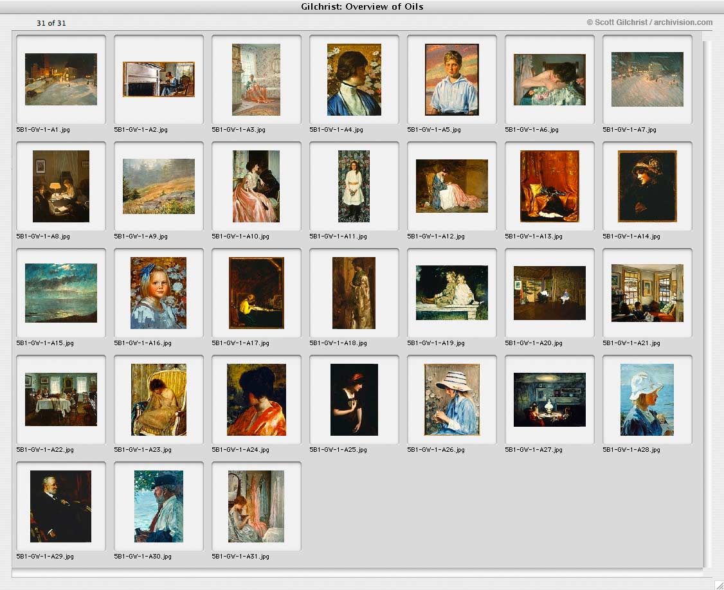The image size is (724, 590).
Task: Select the white bonnet seaside painting 5B1-GW-1-A28.jpg
Action: click(647, 399)
